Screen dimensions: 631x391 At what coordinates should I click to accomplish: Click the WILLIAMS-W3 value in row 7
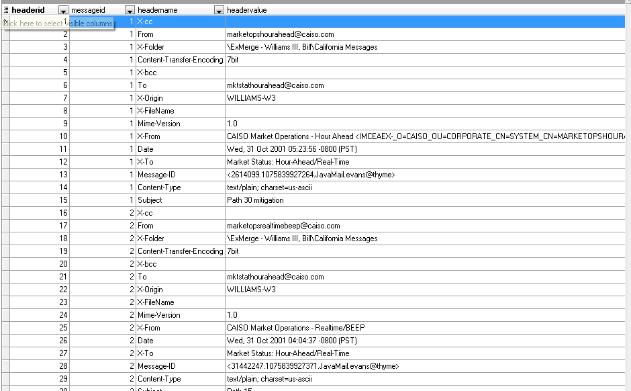pos(251,98)
